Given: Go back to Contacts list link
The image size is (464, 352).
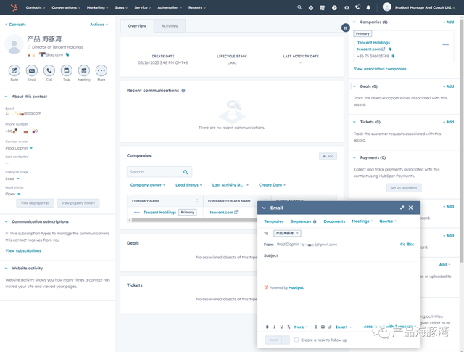Looking at the screenshot, I should pos(15,25).
